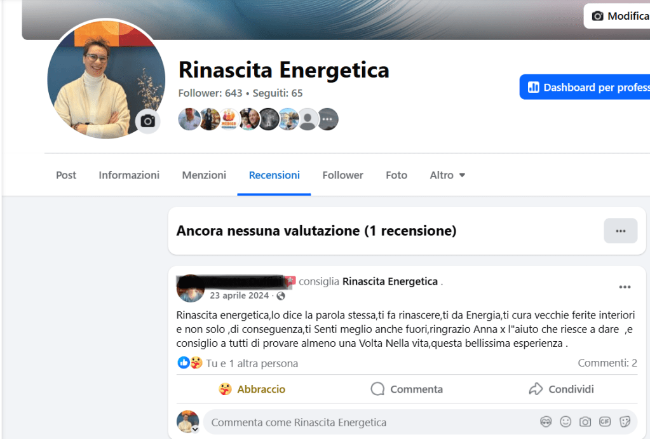
Task: Open the emoji picker in comment box
Action: [x=565, y=422]
